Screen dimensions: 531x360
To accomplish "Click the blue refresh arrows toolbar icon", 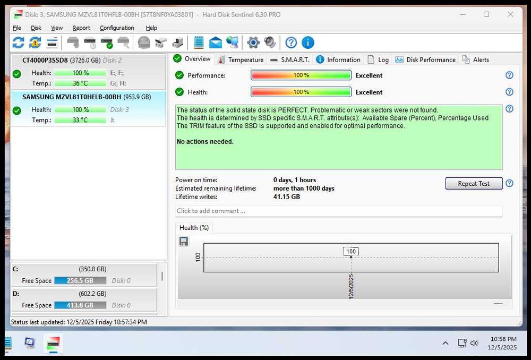I will pos(18,42).
